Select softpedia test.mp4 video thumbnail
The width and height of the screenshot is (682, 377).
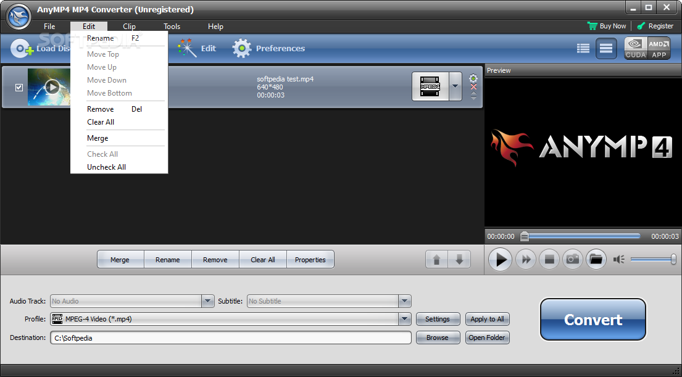49,87
